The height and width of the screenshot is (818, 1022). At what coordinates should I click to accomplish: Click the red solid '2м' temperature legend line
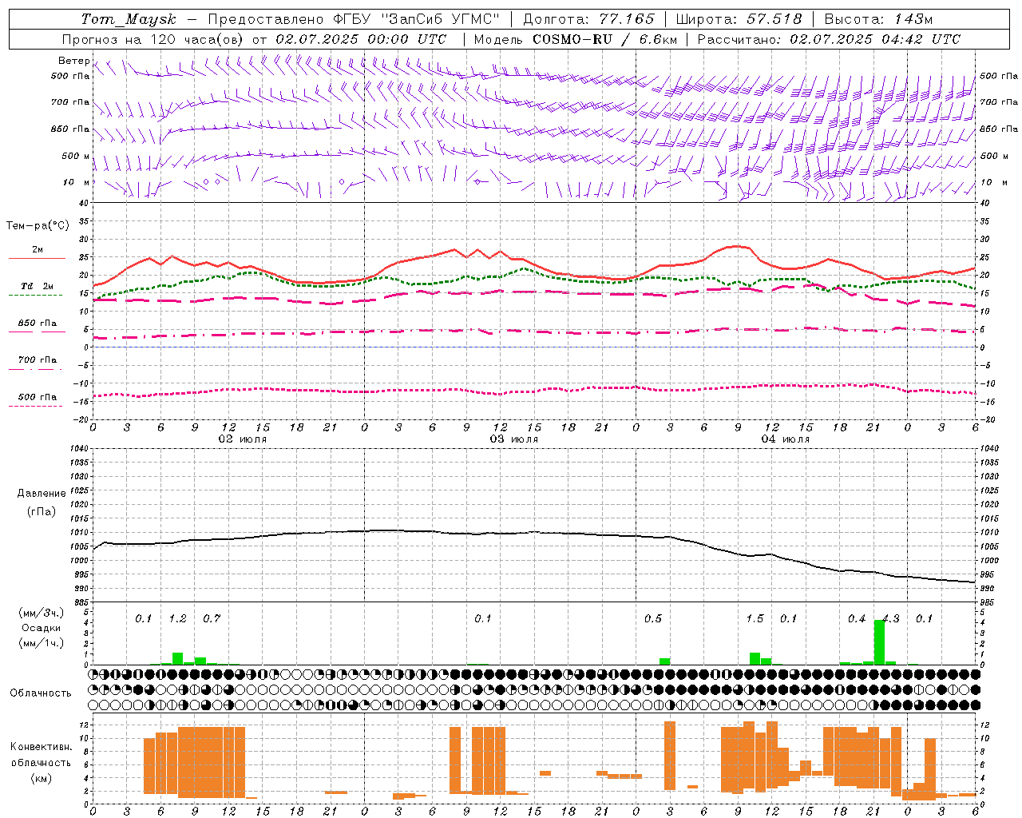pos(37,258)
